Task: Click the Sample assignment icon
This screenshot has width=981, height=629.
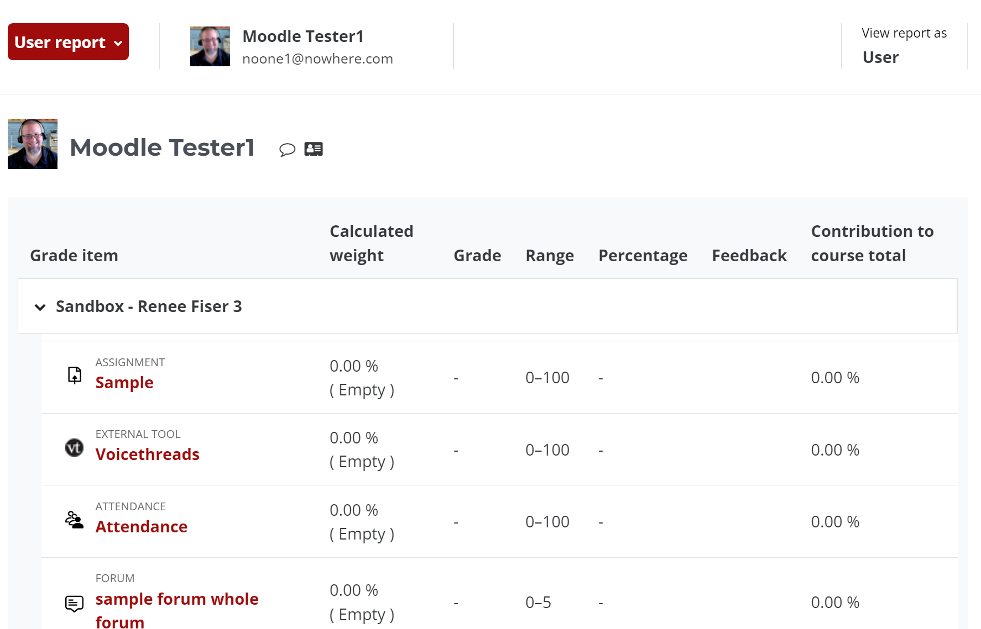Action: pos(75,376)
